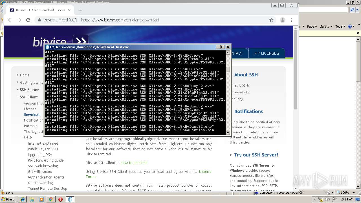361x203 pixels.
Task: Click the system tray volume icon
Action: pos(327,199)
